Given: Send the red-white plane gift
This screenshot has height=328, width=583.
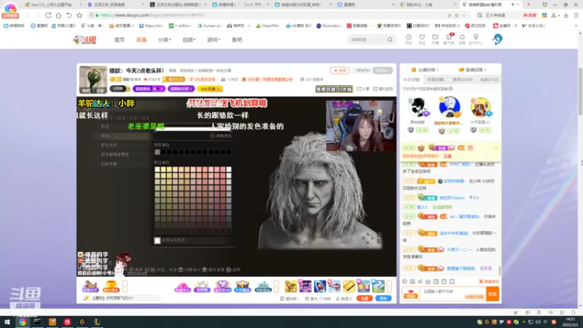Looking at the screenshot, I should [x=334, y=286].
